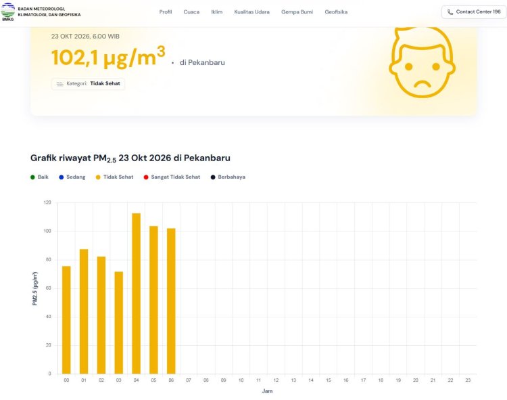Screen dimensions: 507x400
Task: Toggle the Tidak Sehat legend yellow dot
Action: (98, 177)
